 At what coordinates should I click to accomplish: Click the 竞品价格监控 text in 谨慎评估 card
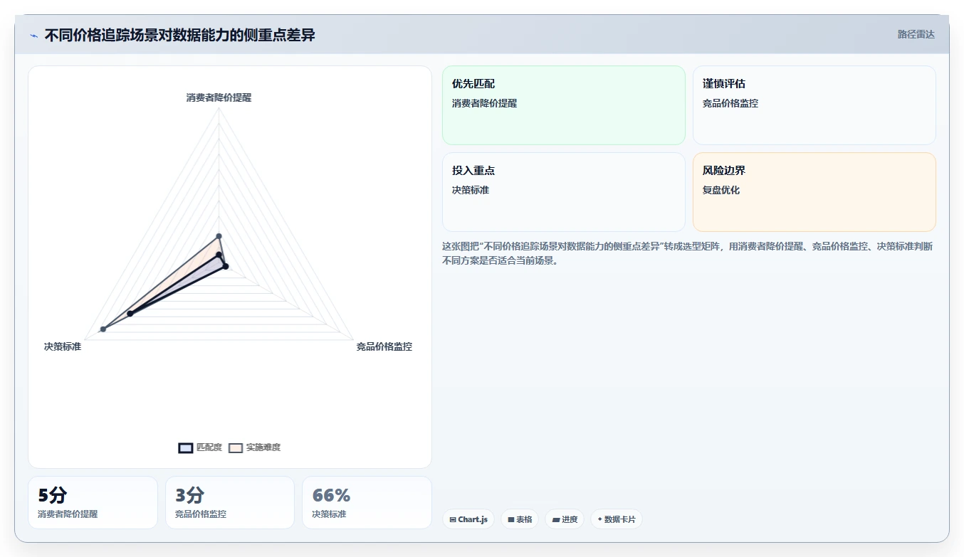[x=730, y=103]
